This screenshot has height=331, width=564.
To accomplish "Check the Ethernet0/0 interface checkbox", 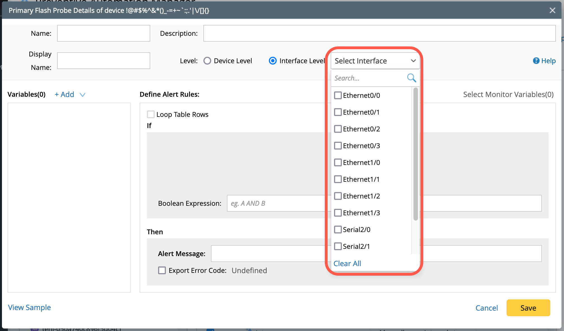I will (338, 95).
